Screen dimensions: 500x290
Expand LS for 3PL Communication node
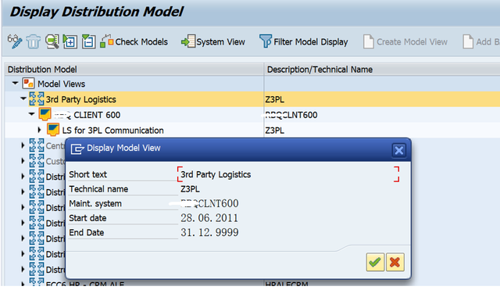(x=39, y=130)
